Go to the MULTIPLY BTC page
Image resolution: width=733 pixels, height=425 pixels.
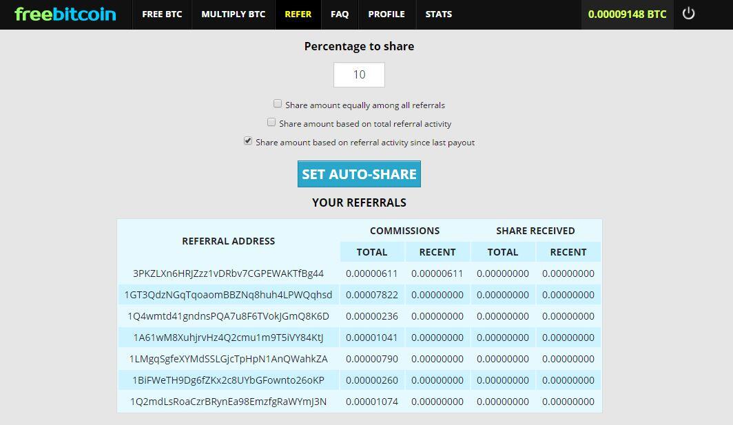234,14
